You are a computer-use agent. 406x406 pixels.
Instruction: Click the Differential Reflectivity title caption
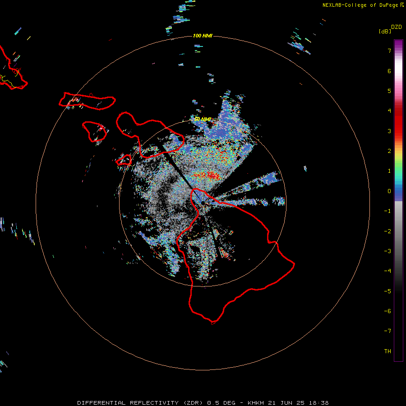point(203,403)
